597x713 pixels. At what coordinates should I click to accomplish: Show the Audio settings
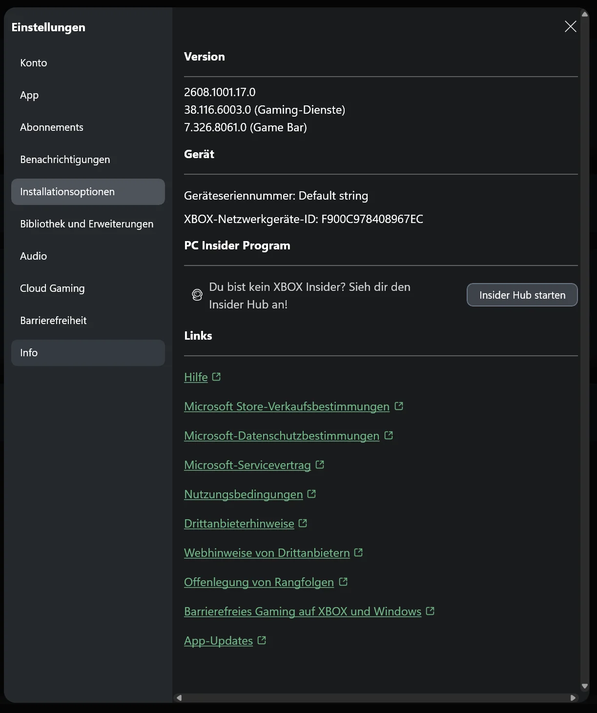pyautogui.click(x=88, y=256)
